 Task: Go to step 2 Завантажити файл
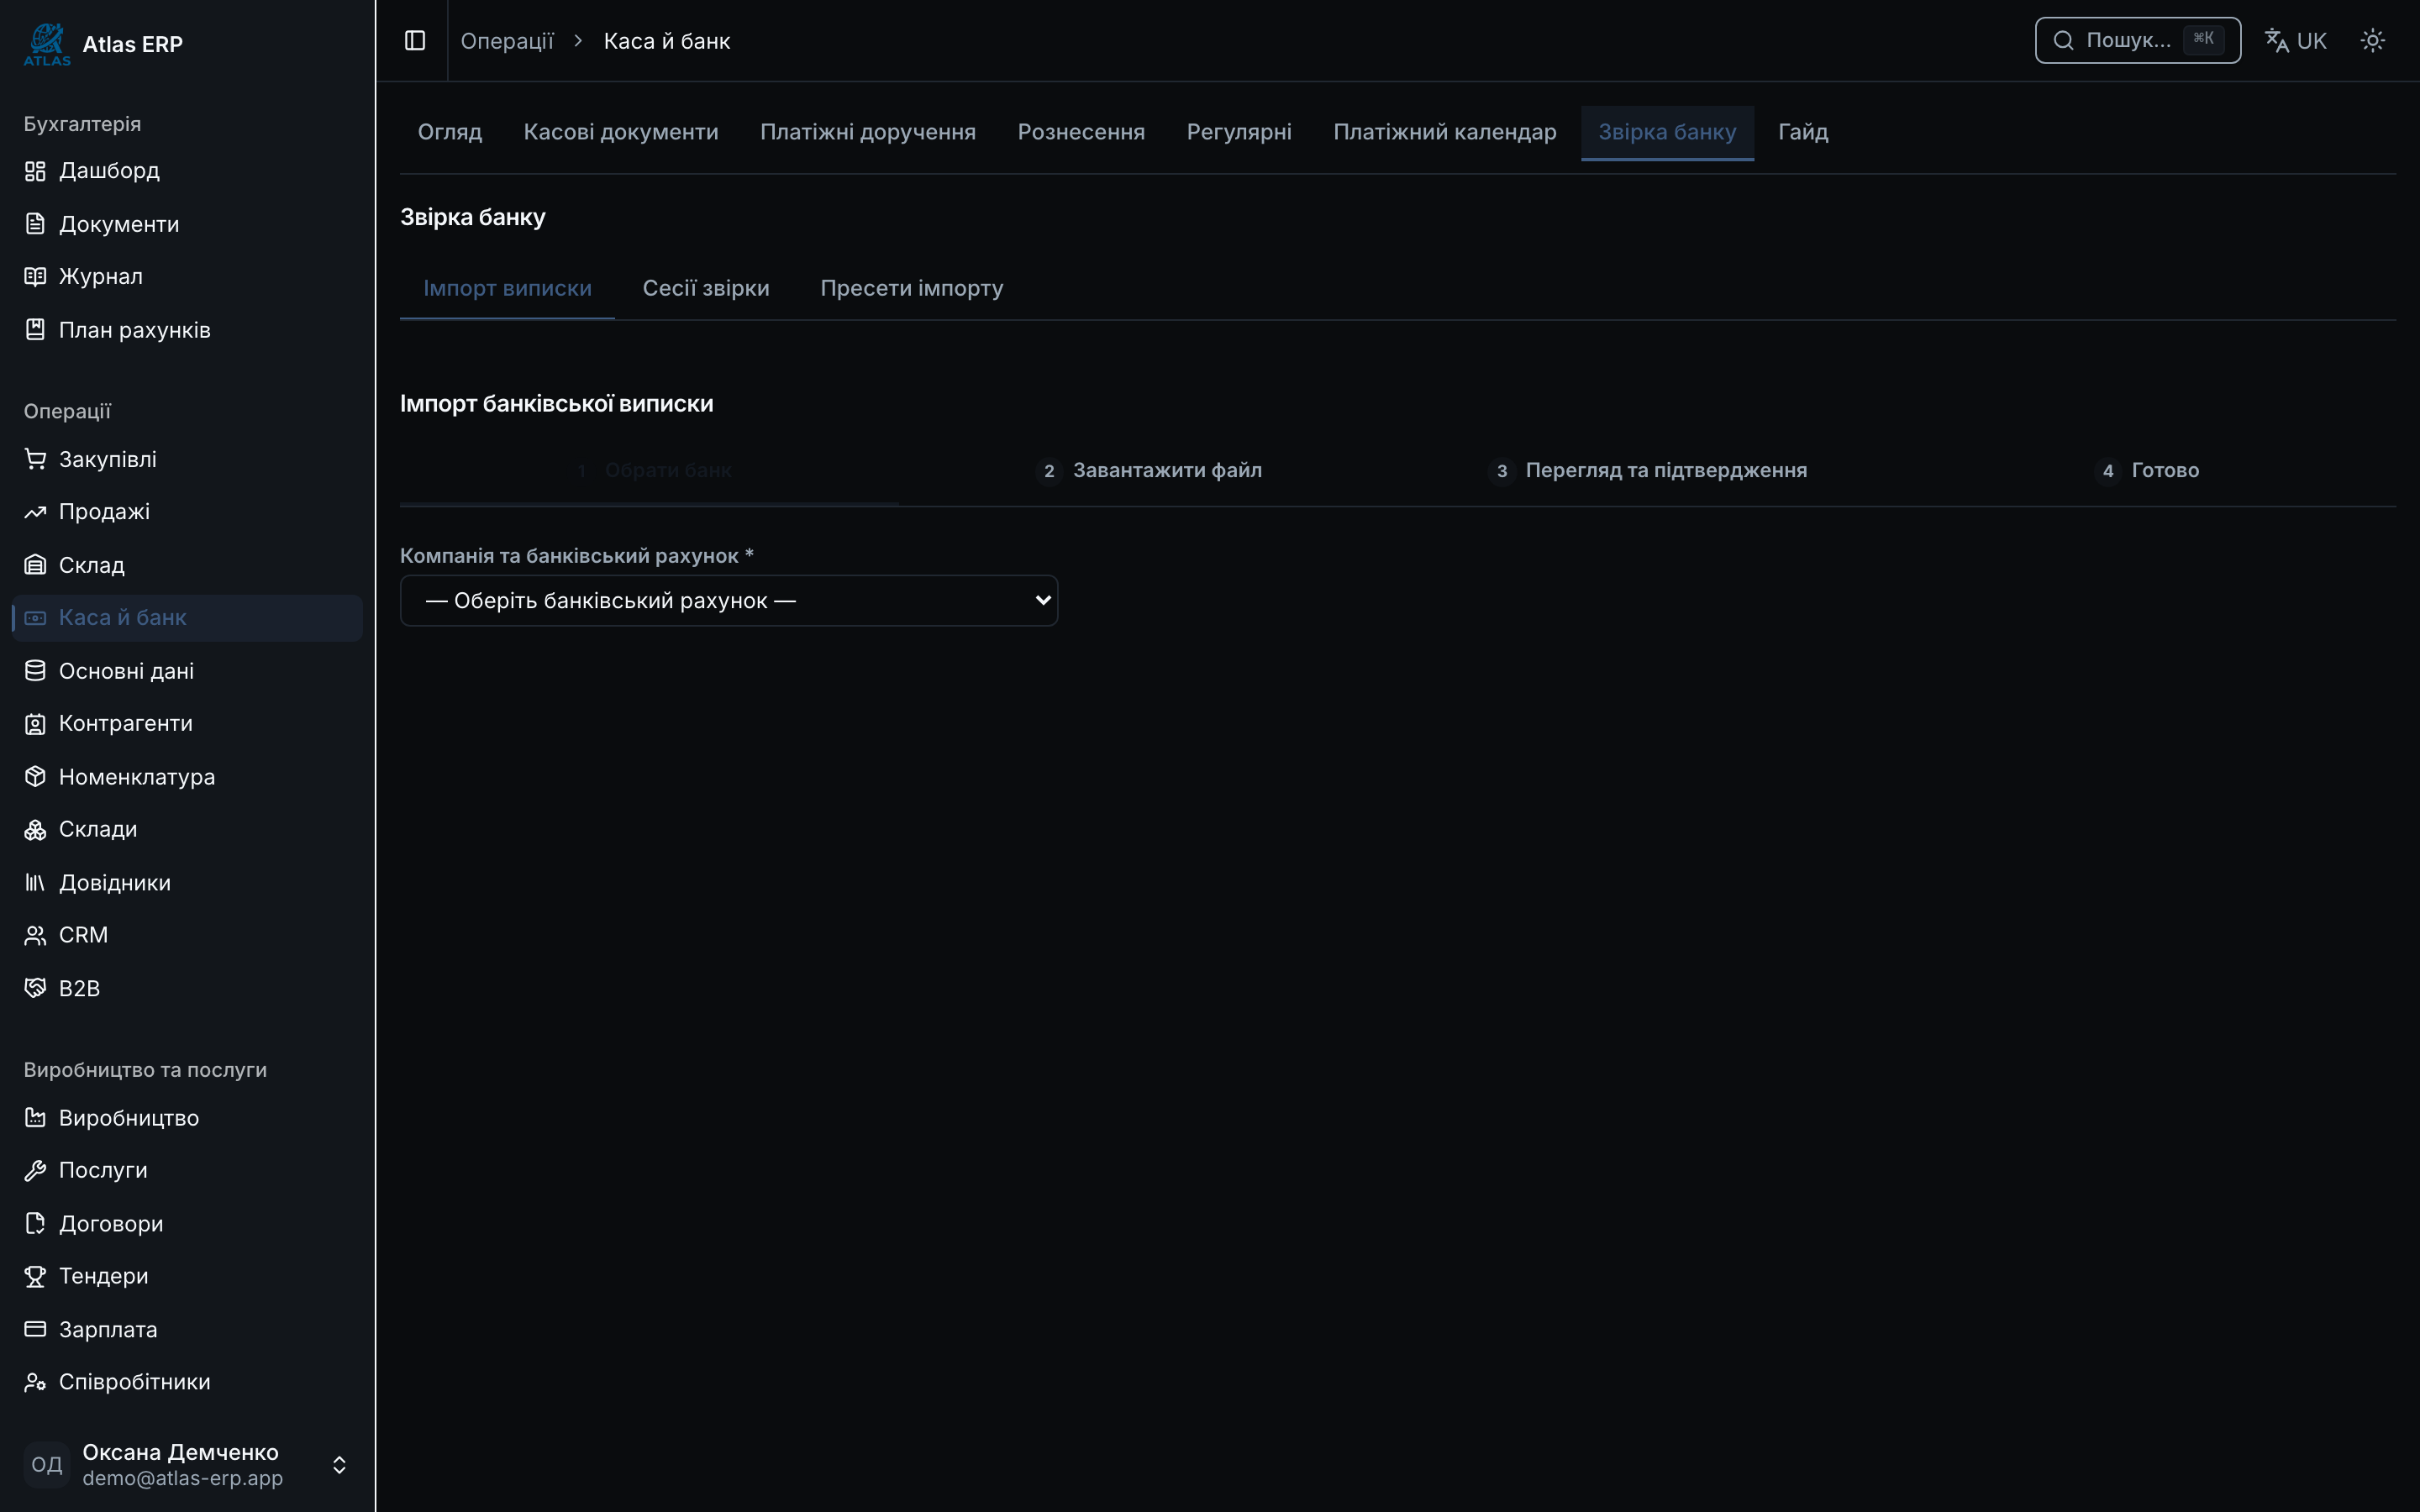[x=1148, y=470]
